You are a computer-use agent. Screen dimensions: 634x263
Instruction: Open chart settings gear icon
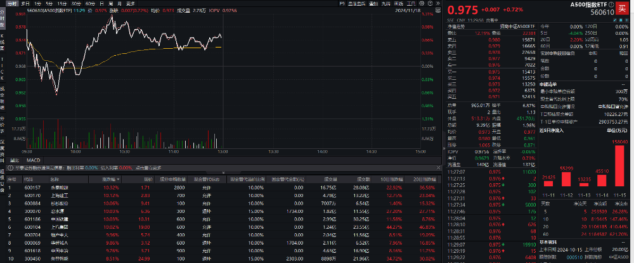(x=420, y=3)
